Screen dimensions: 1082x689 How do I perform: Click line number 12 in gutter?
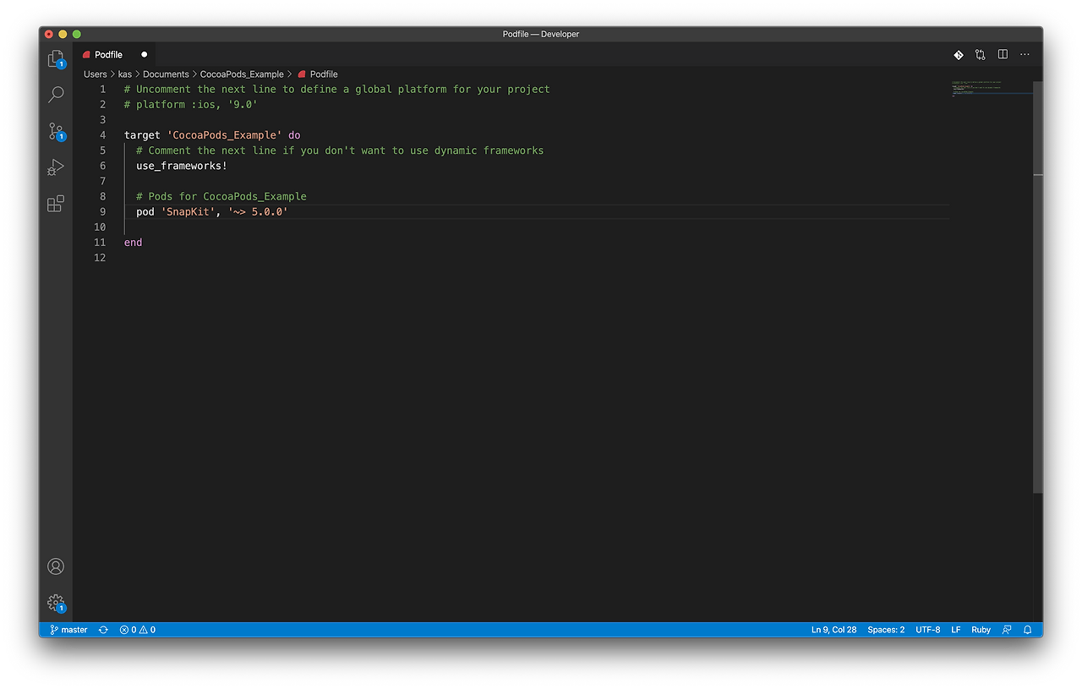[100, 258]
